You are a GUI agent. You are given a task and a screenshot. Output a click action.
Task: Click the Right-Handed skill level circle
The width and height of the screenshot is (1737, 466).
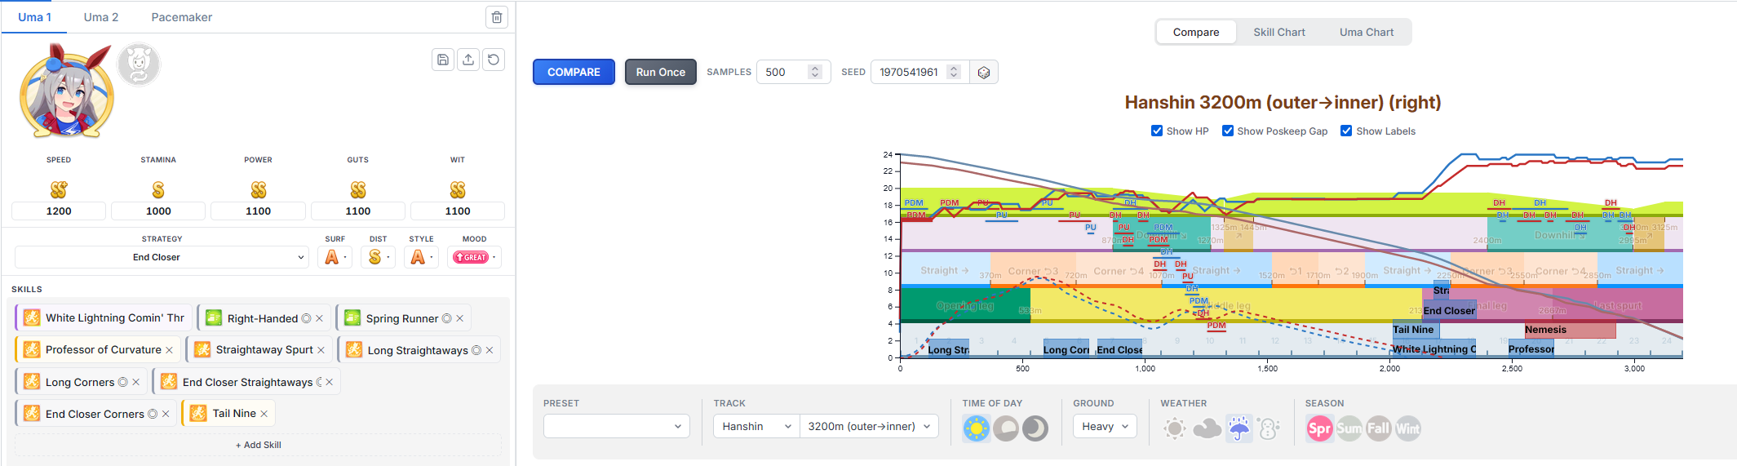(306, 318)
